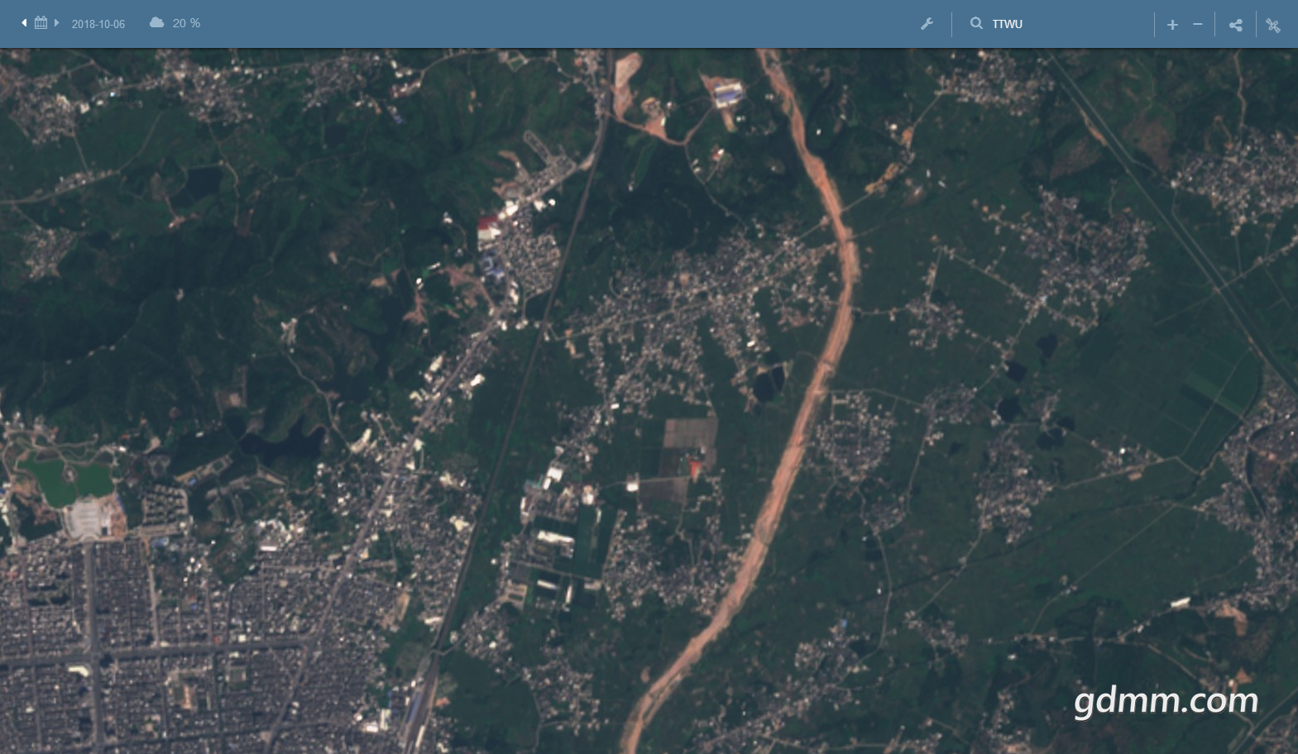
Task: Click the satellite source icon
Action: (x=1273, y=25)
